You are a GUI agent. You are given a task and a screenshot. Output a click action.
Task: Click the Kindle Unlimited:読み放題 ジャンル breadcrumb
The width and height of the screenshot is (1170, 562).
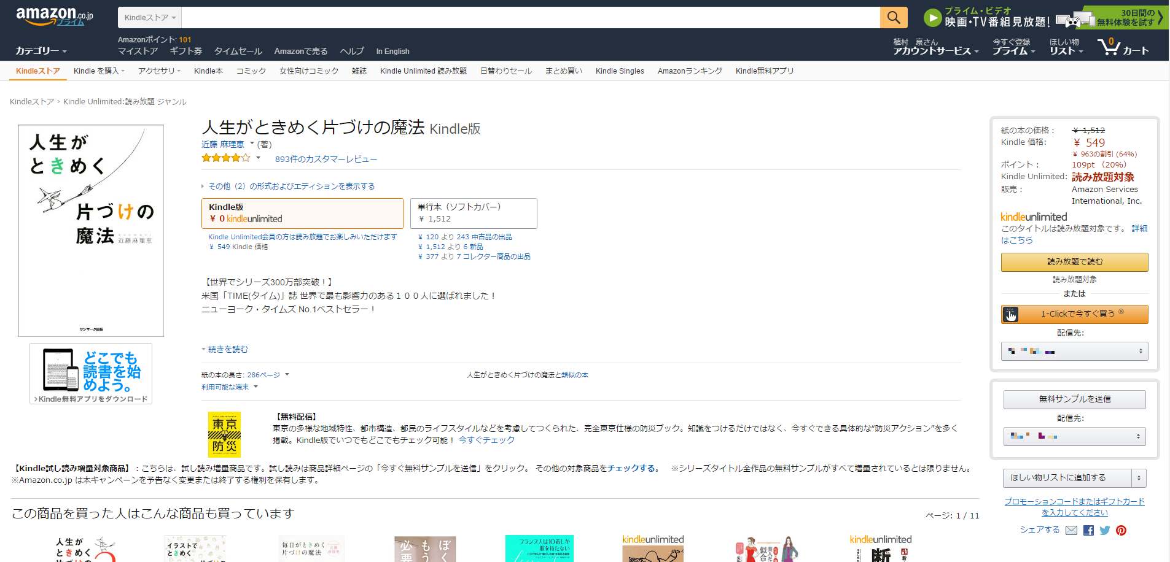125,102
